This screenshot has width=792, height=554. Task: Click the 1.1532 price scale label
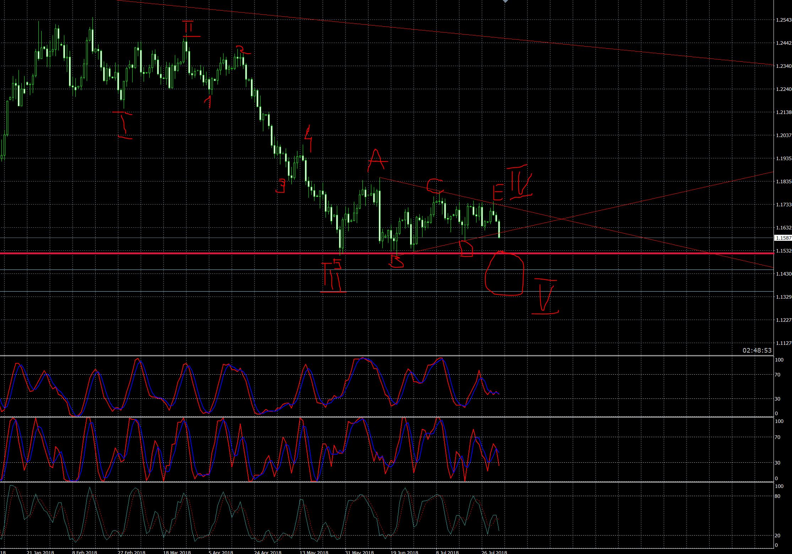click(784, 251)
